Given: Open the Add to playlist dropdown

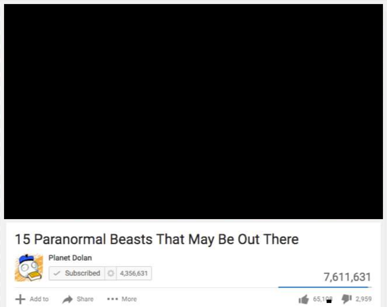Looking at the screenshot, I should tap(32, 299).
